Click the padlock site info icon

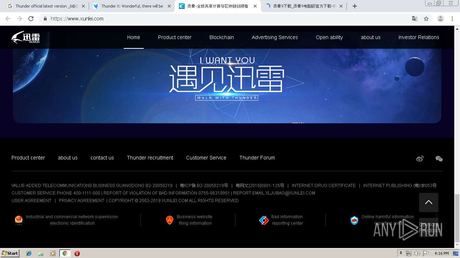coord(45,19)
